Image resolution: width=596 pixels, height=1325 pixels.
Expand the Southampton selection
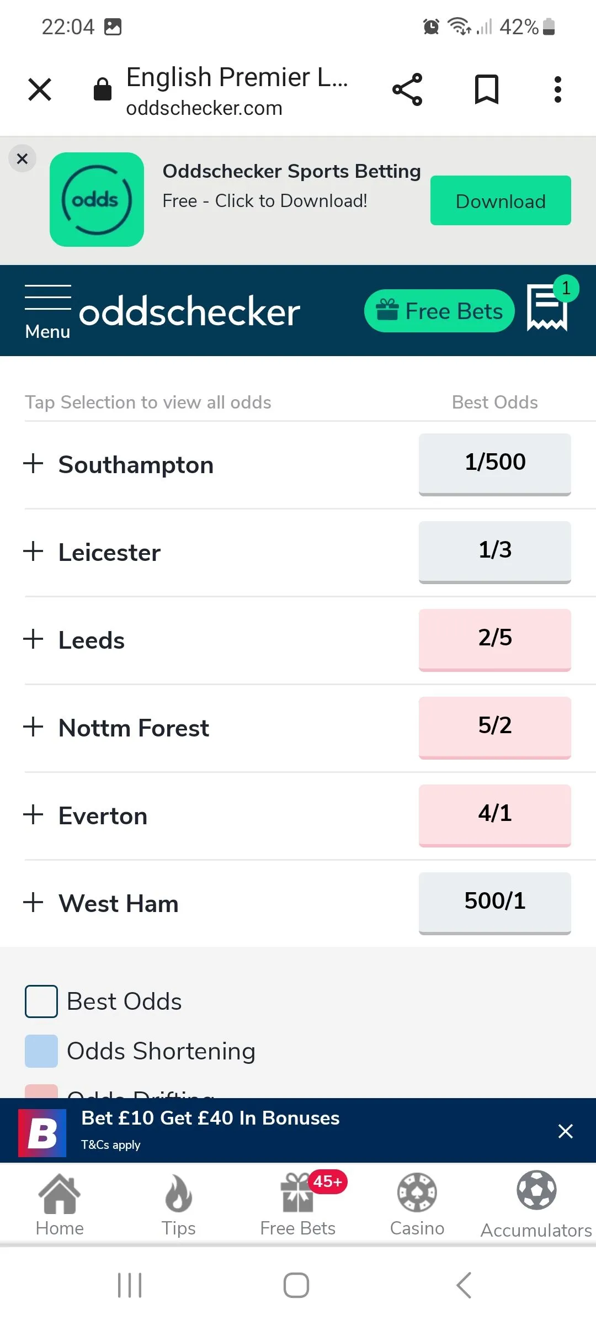click(34, 464)
